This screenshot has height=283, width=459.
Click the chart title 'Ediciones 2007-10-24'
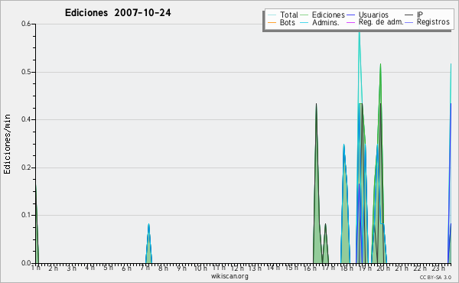118,13
